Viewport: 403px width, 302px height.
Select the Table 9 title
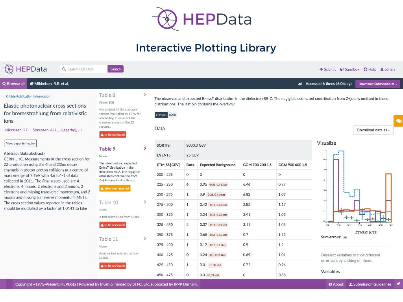click(107, 149)
